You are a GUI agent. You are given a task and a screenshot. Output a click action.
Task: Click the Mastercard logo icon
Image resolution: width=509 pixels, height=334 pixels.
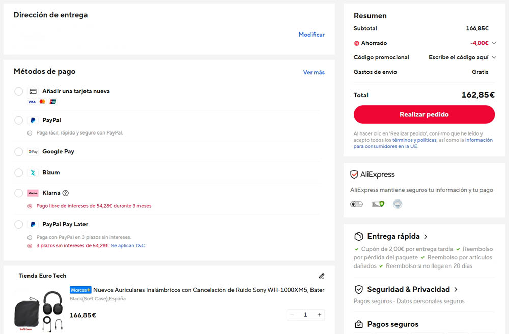point(42,102)
